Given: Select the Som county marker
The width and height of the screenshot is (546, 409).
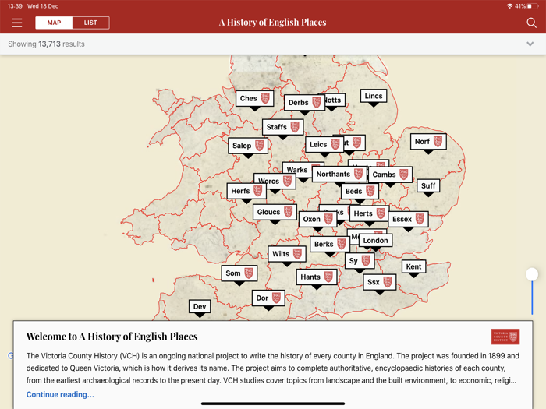Looking at the screenshot, I should (x=239, y=273).
